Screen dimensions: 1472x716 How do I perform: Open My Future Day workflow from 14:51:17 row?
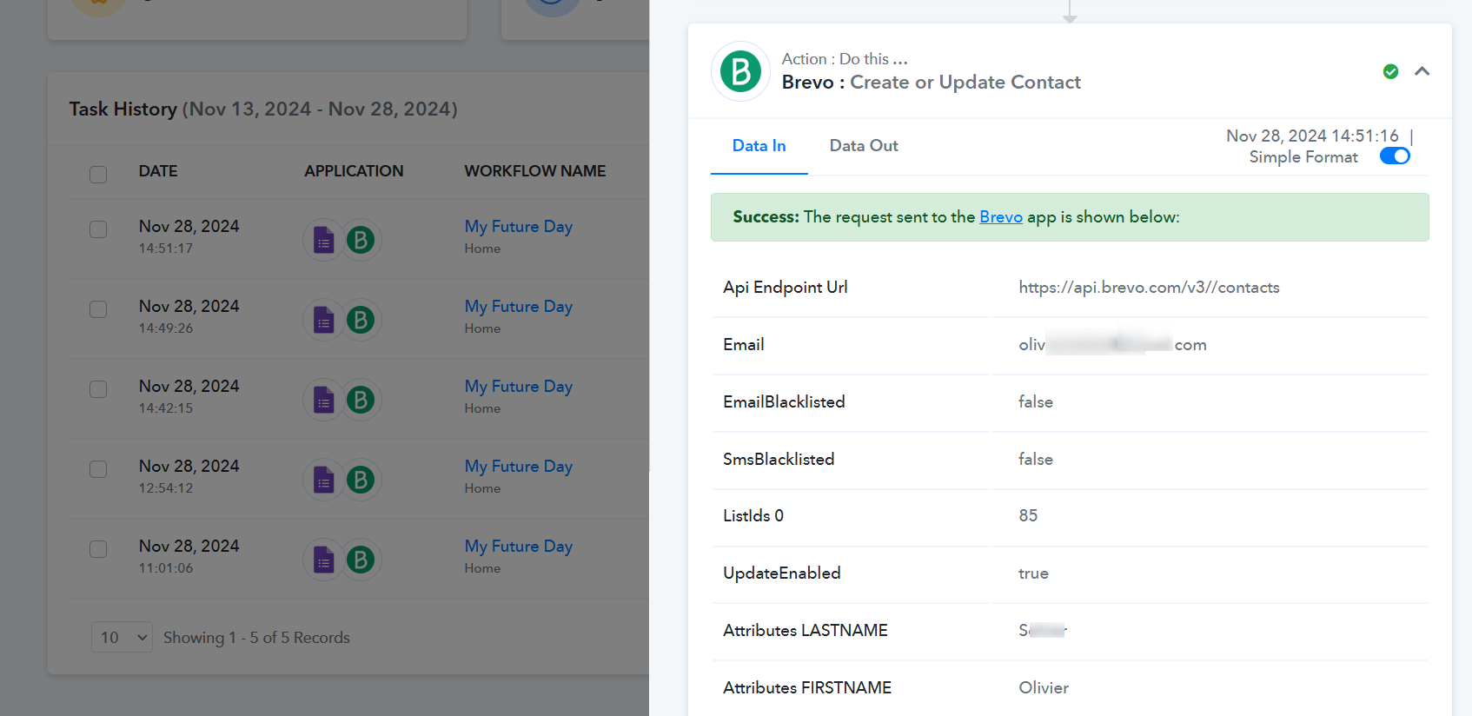pos(518,227)
